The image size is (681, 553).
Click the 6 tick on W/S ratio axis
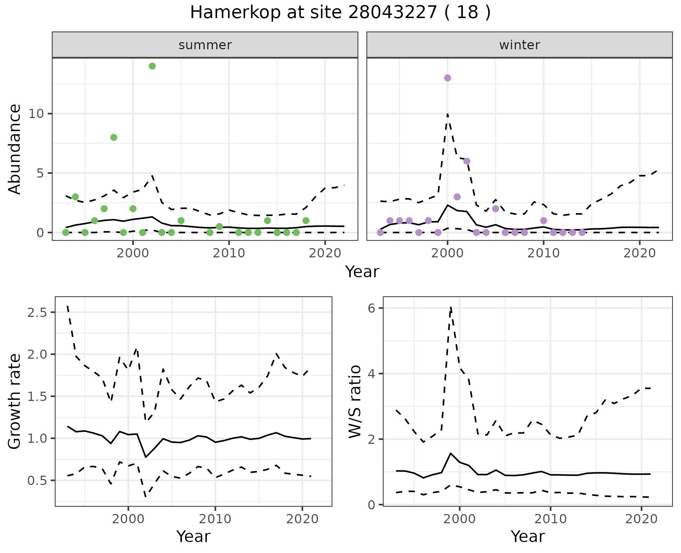(x=371, y=308)
